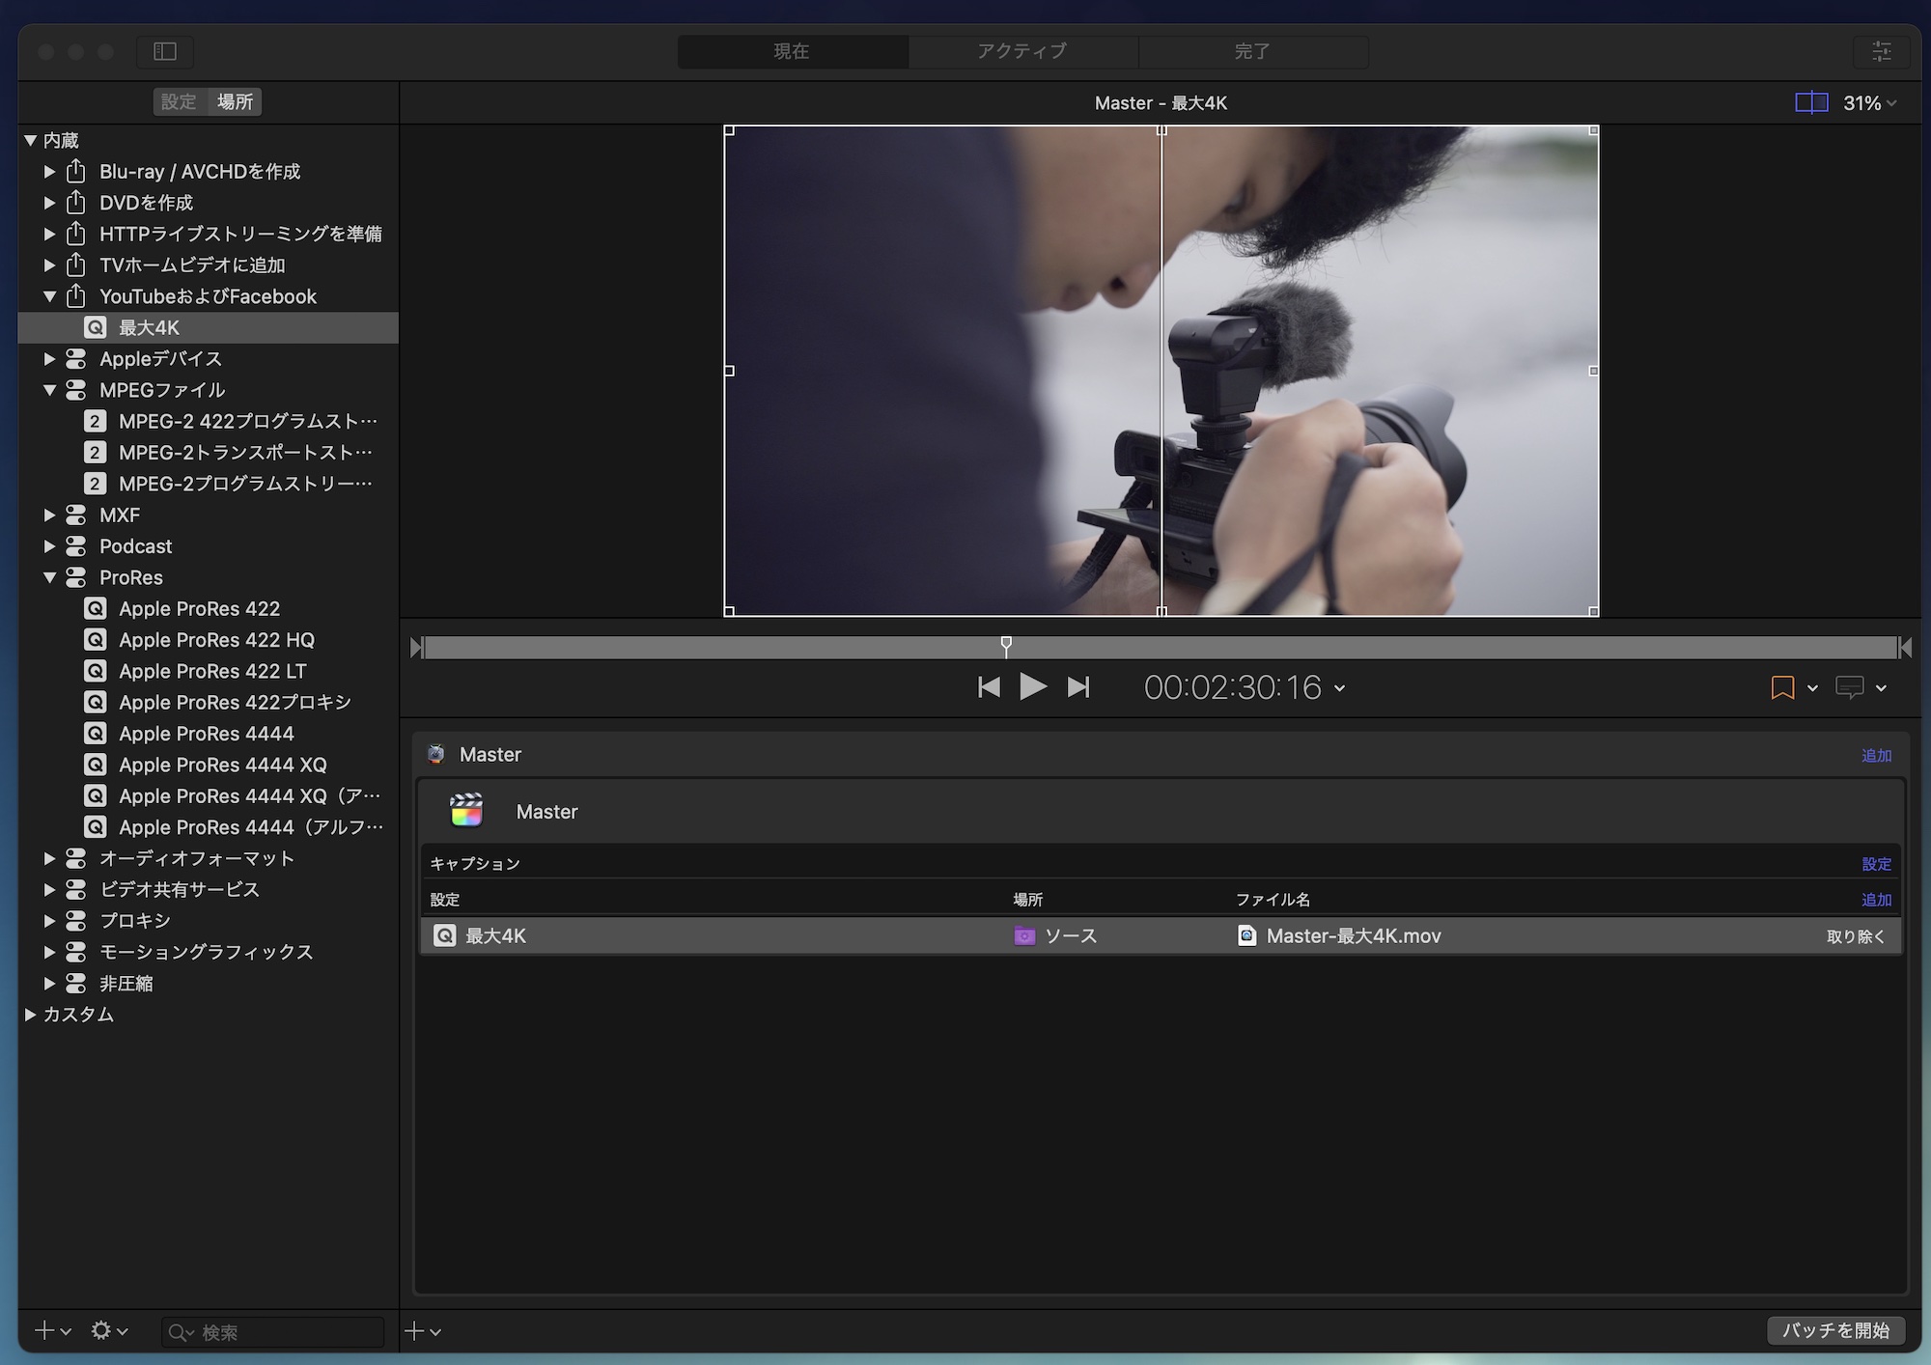Click the playhead on the scrubber bar
The width and height of the screenshot is (1931, 1365).
coord(1006,644)
